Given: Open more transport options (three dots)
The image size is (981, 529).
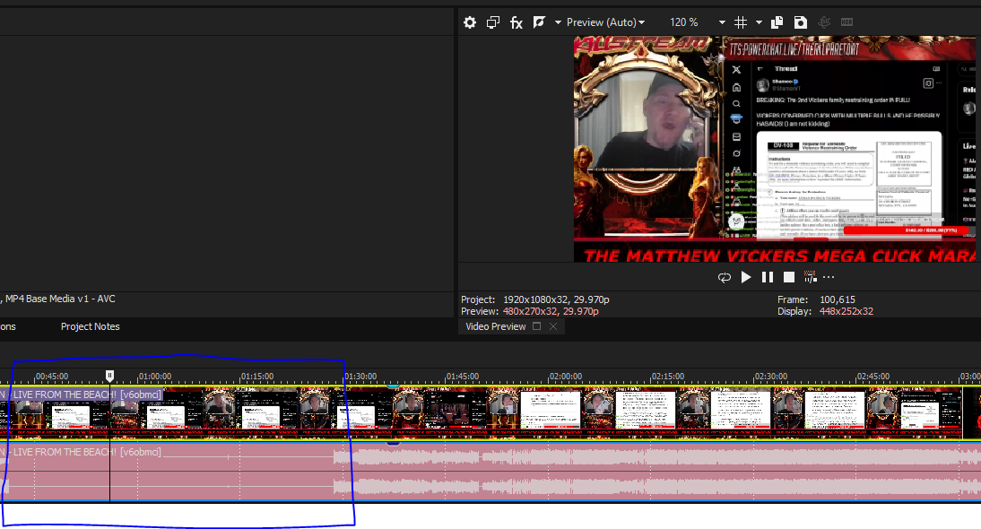Looking at the screenshot, I should click(x=829, y=277).
